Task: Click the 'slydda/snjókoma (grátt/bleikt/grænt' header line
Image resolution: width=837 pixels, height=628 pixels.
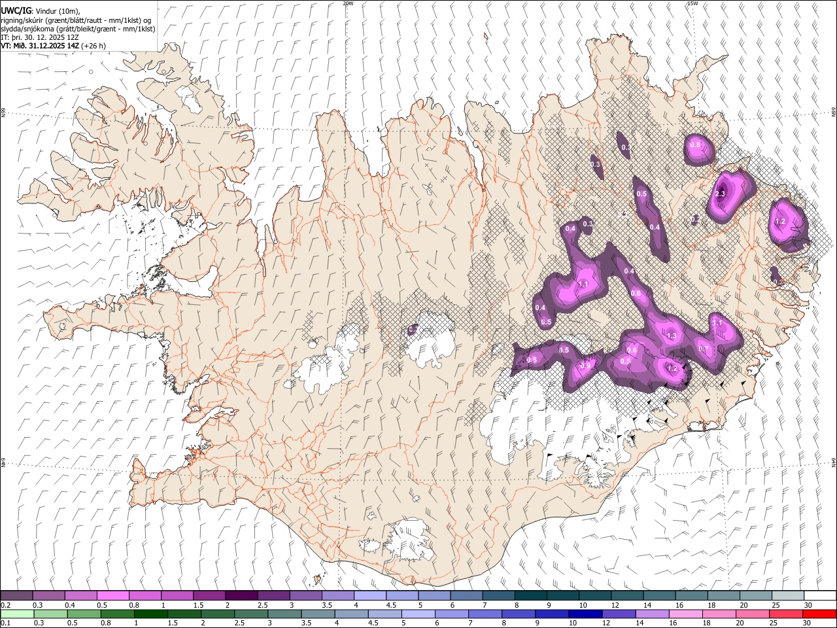Action: coord(78,29)
